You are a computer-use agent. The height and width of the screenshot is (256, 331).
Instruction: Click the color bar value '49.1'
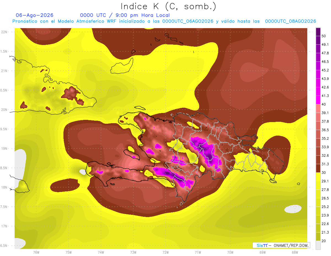point(325,44)
